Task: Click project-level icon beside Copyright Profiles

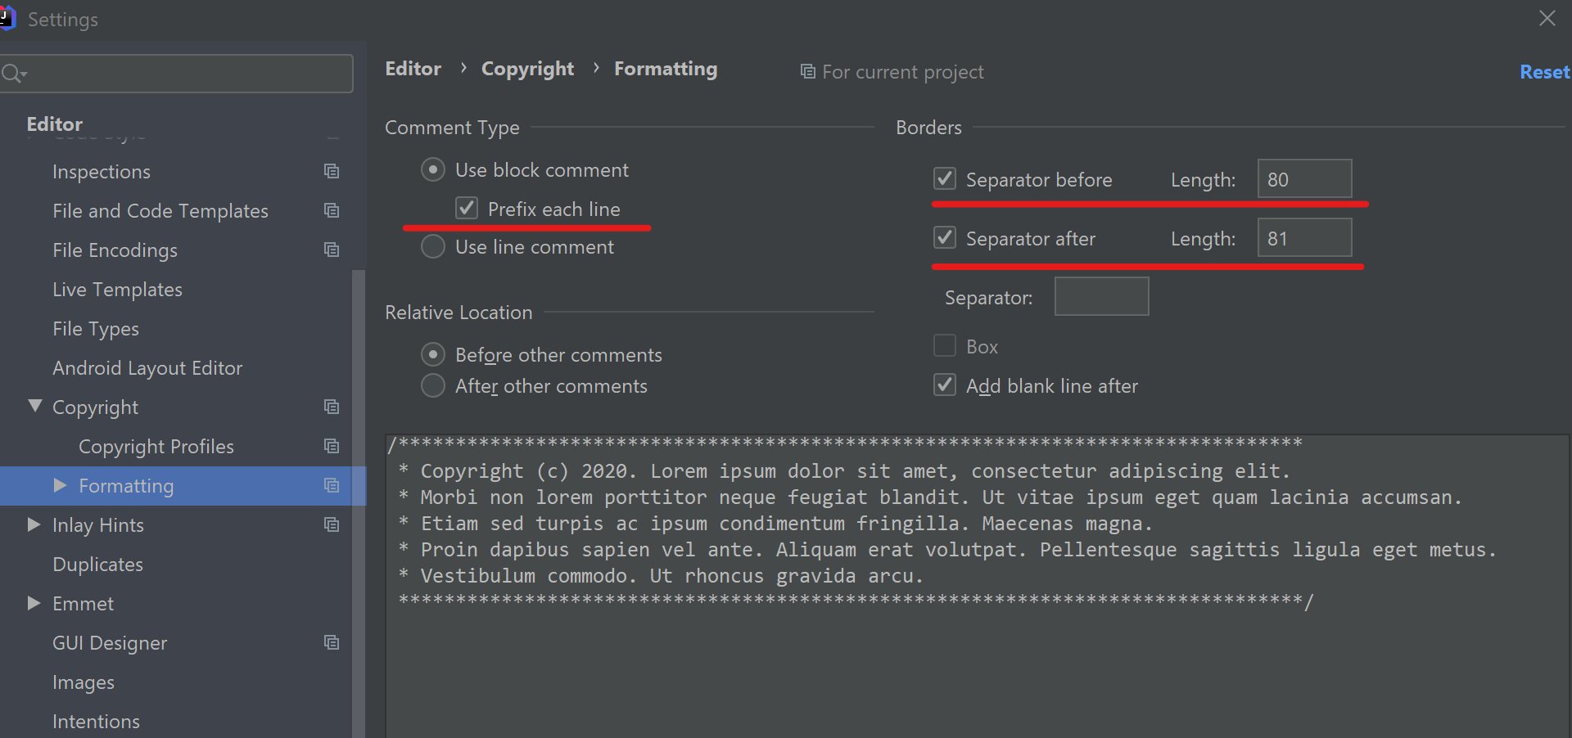Action: (332, 446)
